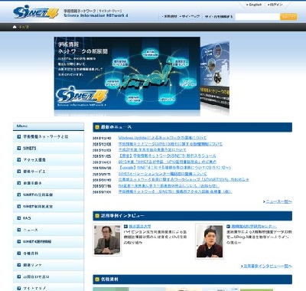The image size is (306, 291).
Task: Select the ニュース sidebar menu item
Action: [48, 230]
